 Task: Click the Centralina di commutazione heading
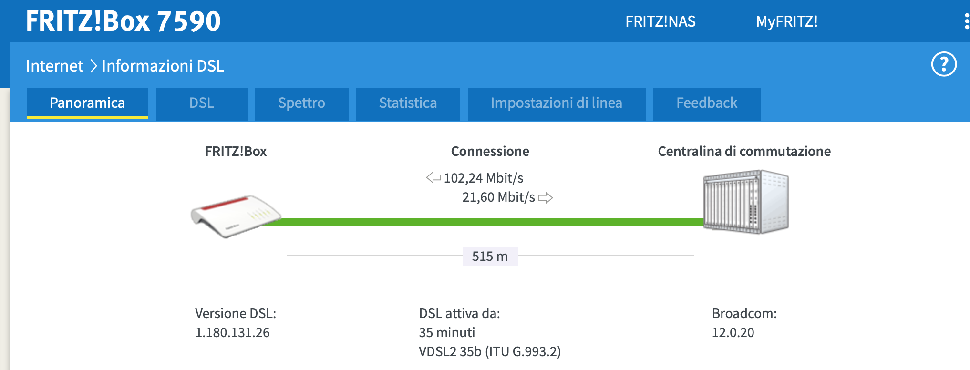[744, 152]
